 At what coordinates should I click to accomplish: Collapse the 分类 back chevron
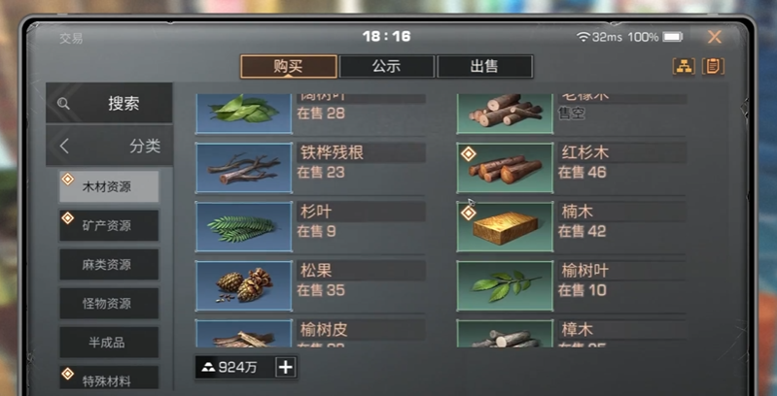pos(64,146)
